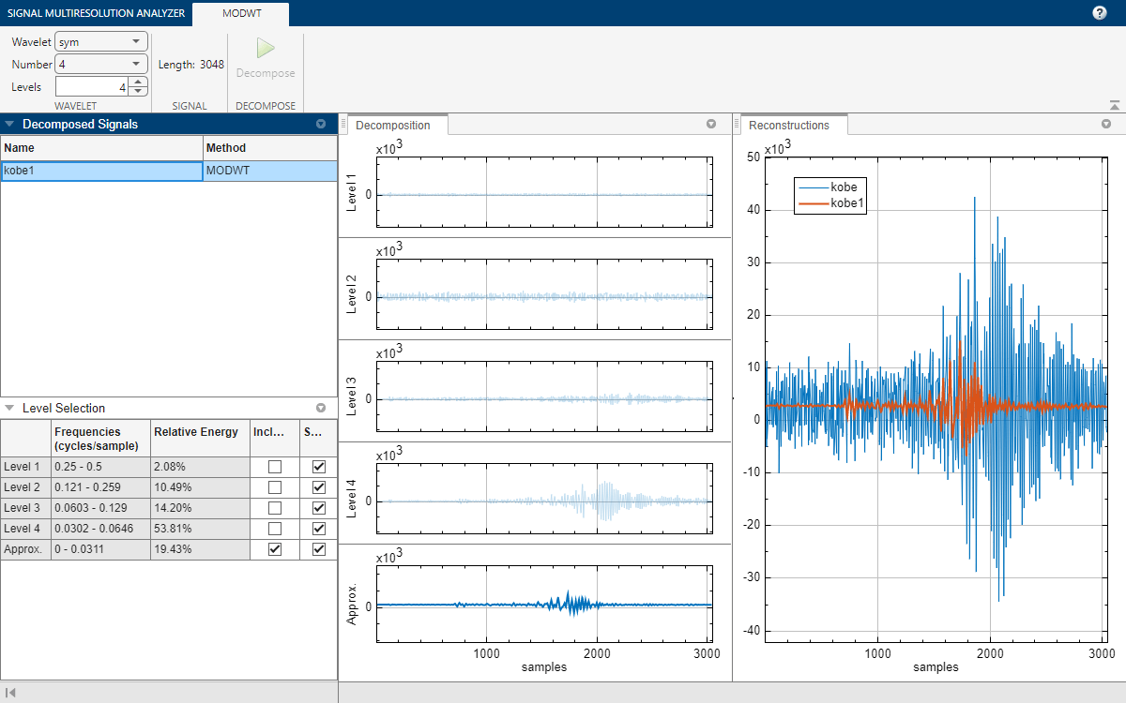Click the MODWT method cell for kobe1
Viewport: 1126px width, 703px height.
point(270,171)
